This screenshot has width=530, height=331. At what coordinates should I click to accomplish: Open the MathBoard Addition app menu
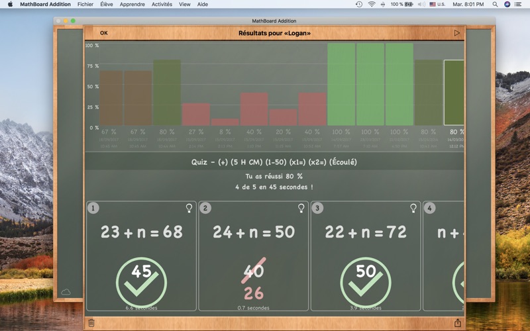click(x=45, y=5)
